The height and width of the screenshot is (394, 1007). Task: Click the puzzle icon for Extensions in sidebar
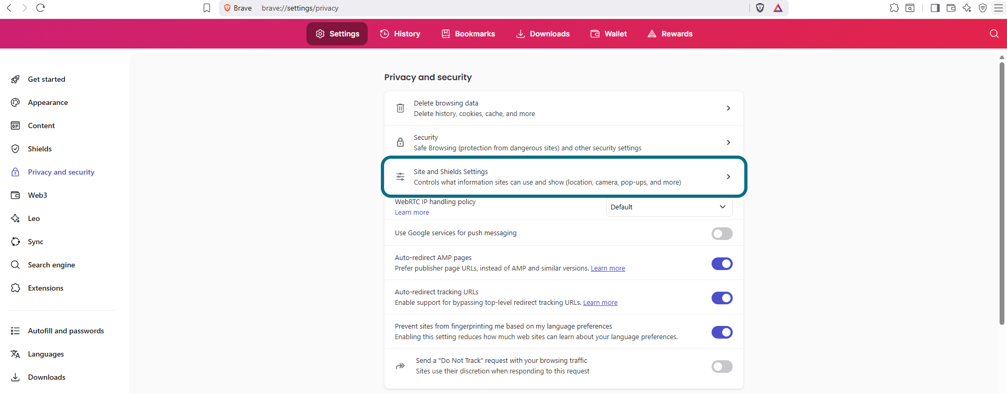pos(15,288)
